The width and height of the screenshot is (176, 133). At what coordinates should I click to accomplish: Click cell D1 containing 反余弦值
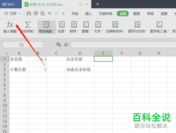[x=80, y=59]
